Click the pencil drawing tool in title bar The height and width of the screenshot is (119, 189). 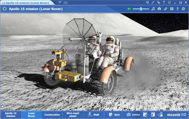[153, 3]
